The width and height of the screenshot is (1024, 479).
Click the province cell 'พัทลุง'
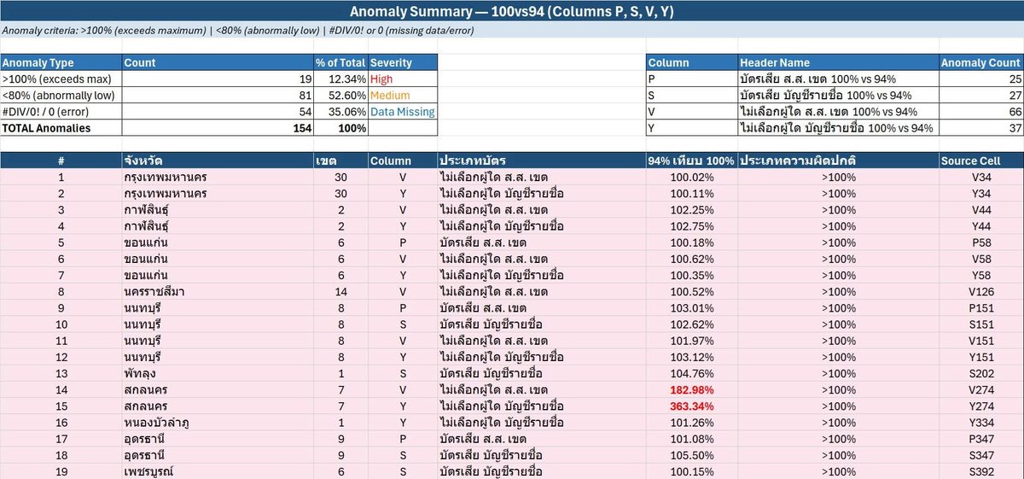coord(218,373)
